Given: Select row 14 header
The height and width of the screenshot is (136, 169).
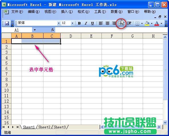Looking at the screenshot, I should point(7,112).
